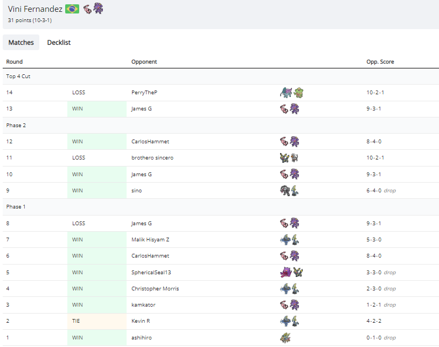Click James G's deck icons in round 13
Screen dimensions: 439x347
289,109
